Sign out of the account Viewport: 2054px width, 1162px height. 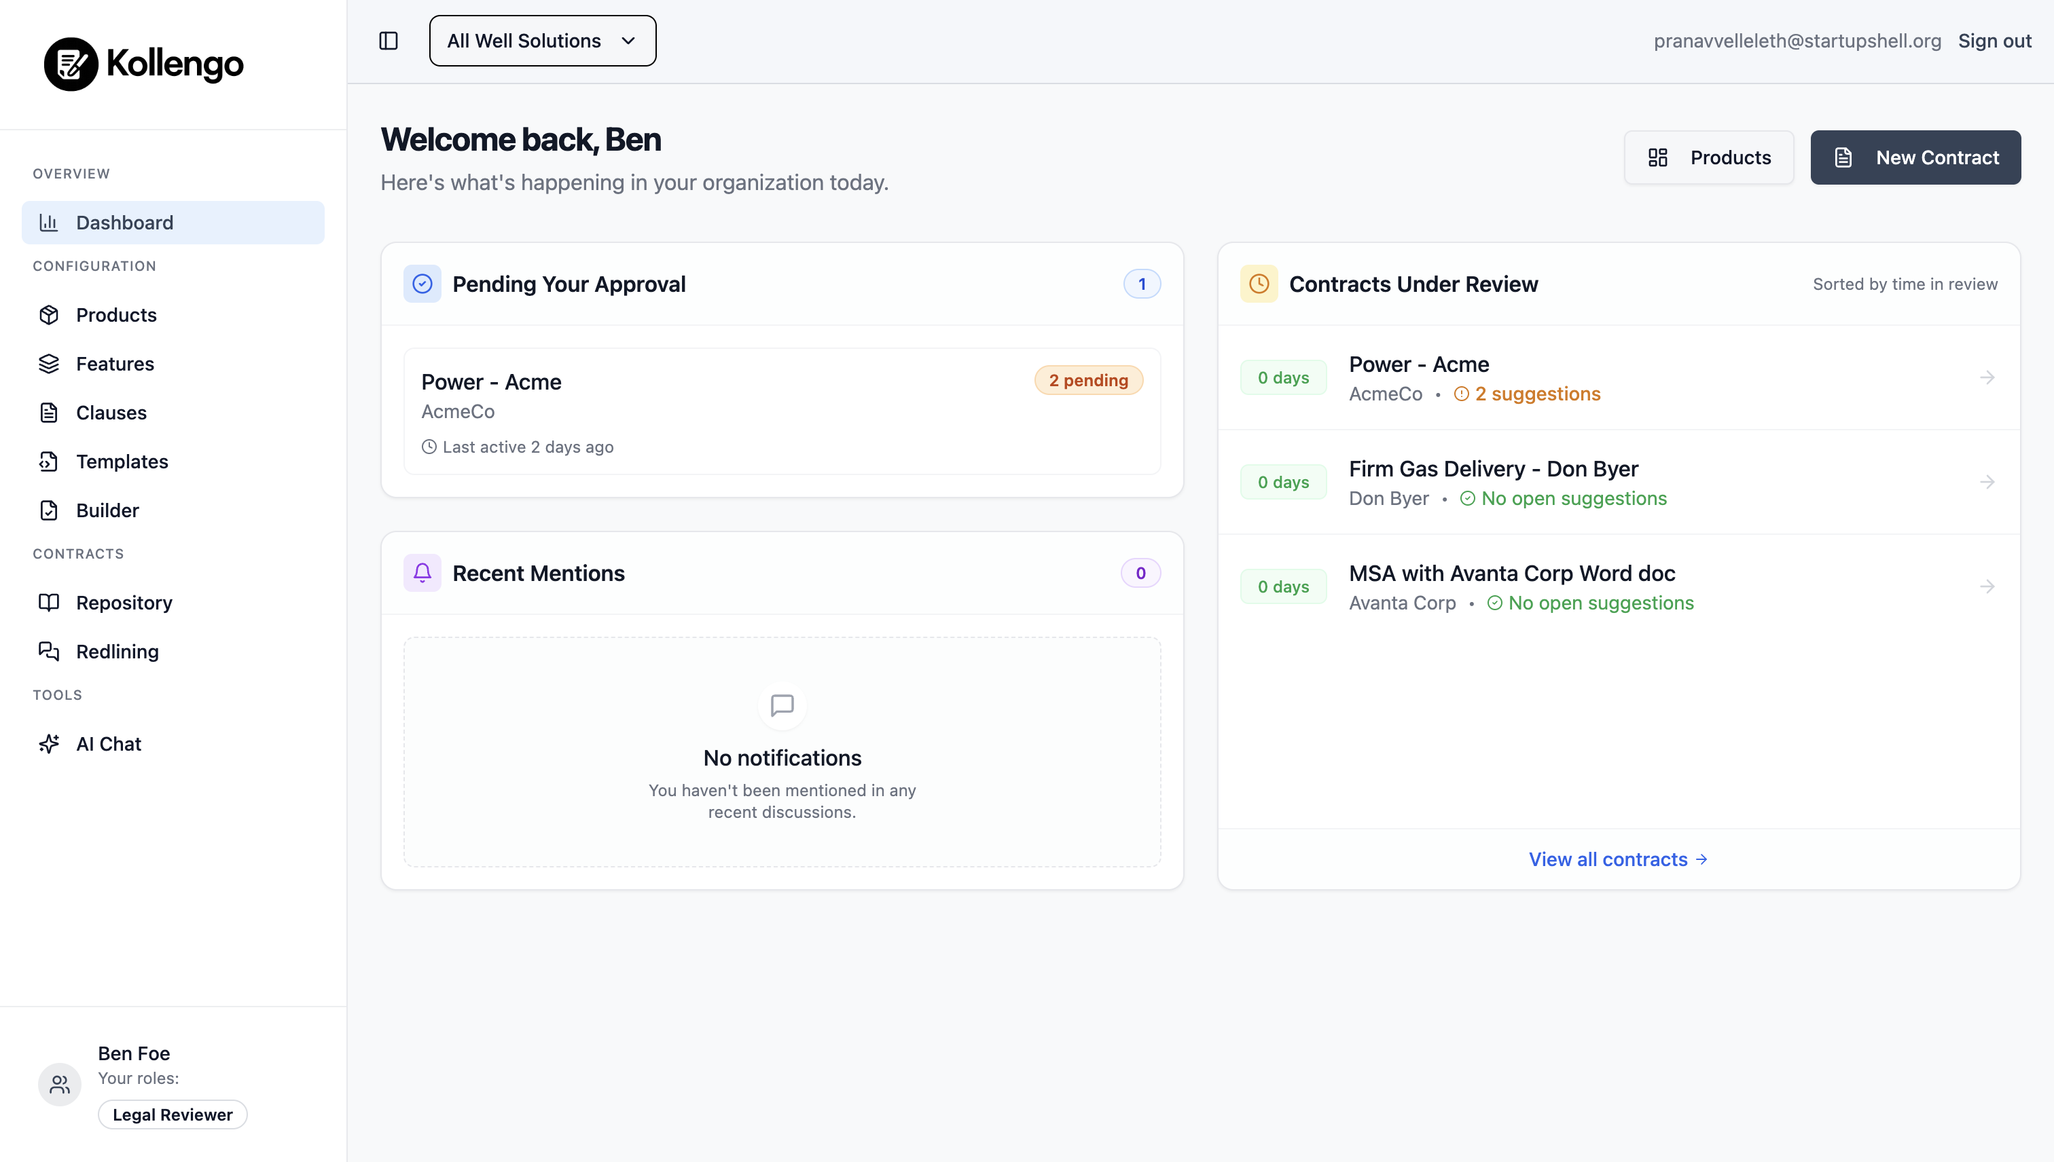pos(1995,40)
